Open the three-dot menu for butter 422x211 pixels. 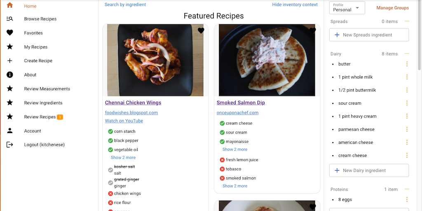407,64
